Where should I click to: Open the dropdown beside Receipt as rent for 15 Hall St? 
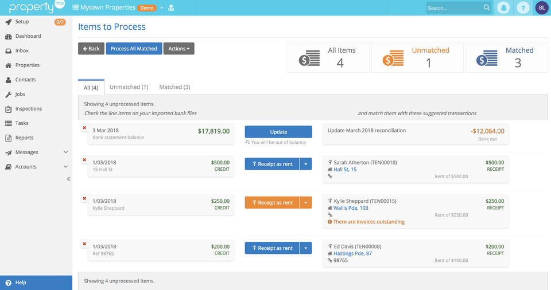[x=306, y=164]
